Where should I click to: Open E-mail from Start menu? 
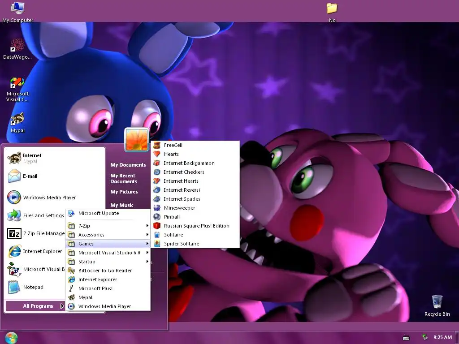(54, 176)
